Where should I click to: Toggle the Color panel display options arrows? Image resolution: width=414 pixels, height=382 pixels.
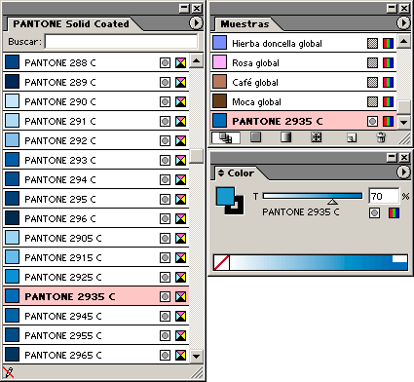[221, 172]
